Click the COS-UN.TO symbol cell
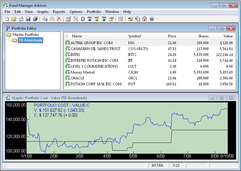This screenshot has height=171, width=241. (x=138, y=49)
